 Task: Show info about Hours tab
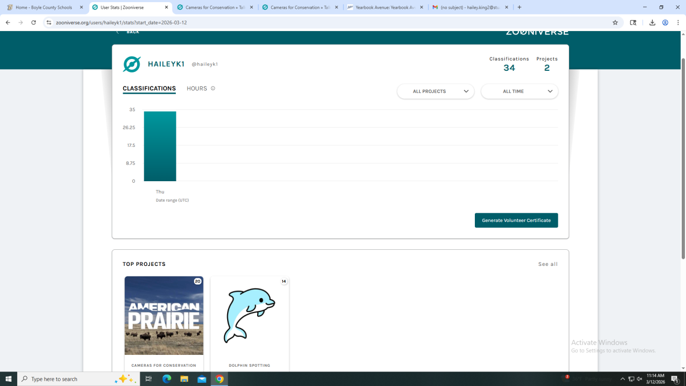pyautogui.click(x=213, y=88)
